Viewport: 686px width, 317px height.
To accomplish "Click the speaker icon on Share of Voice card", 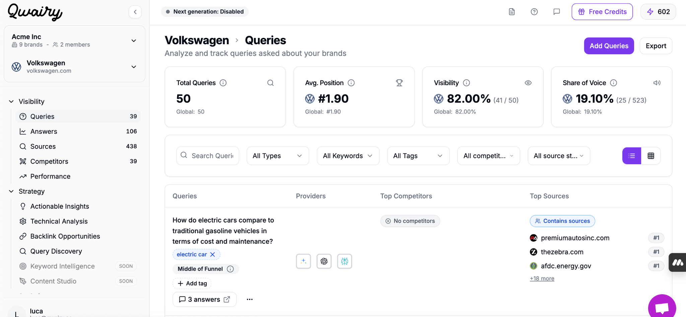I will (x=657, y=83).
